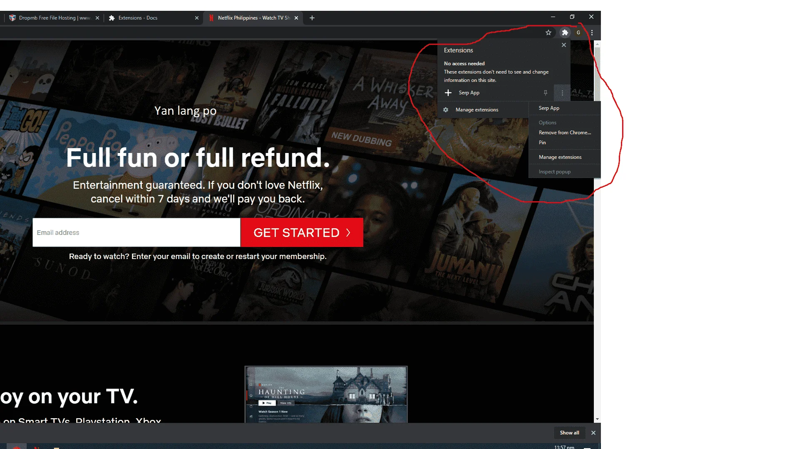
Task: Minimize the Chrome window
Action: coord(553,17)
